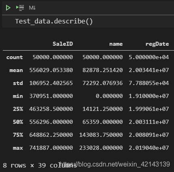Viewport: 174px width, 172px height.
Task: Click the regDate std value 7.788055e+04
Action: 149,83
